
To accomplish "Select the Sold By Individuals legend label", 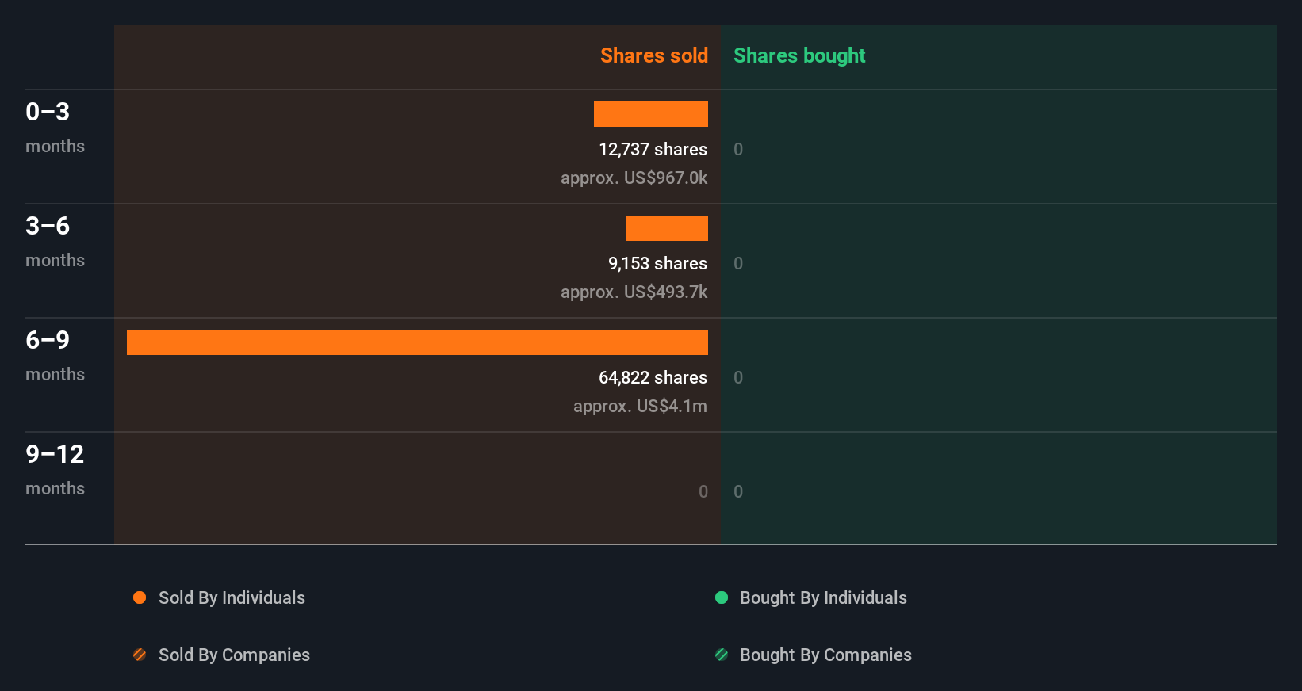I will tap(232, 598).
